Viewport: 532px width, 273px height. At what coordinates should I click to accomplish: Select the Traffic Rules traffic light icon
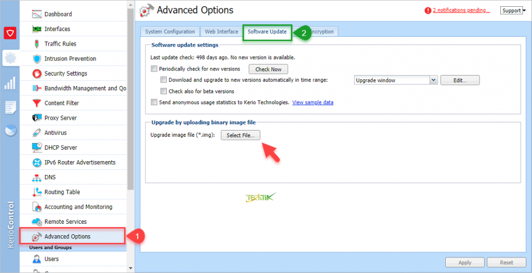point(36,44)
